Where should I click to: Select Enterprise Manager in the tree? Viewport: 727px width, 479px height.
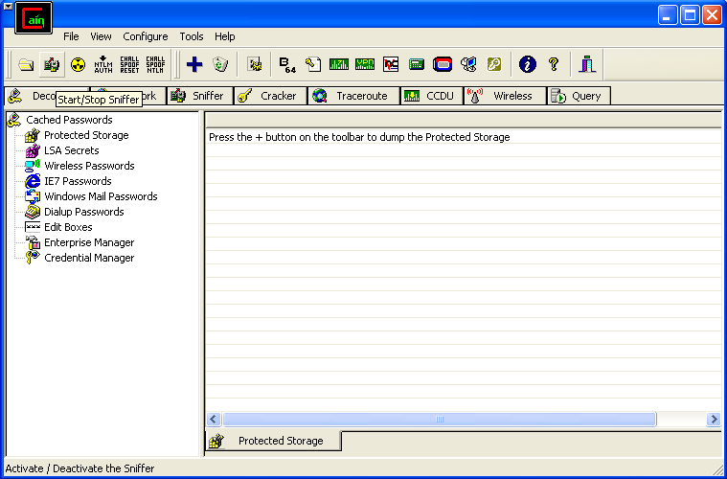coord(89,242)
